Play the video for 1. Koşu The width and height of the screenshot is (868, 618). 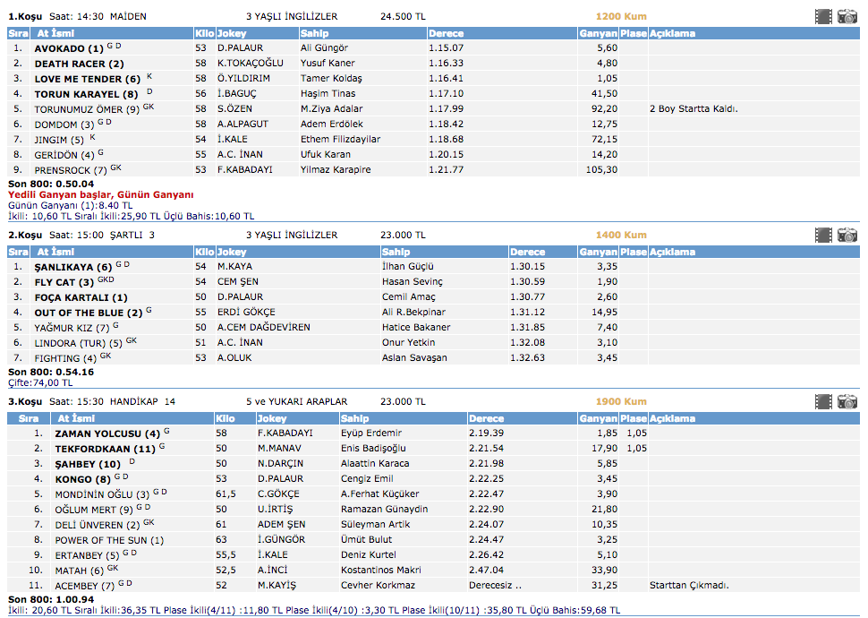[x=823, y=16]
